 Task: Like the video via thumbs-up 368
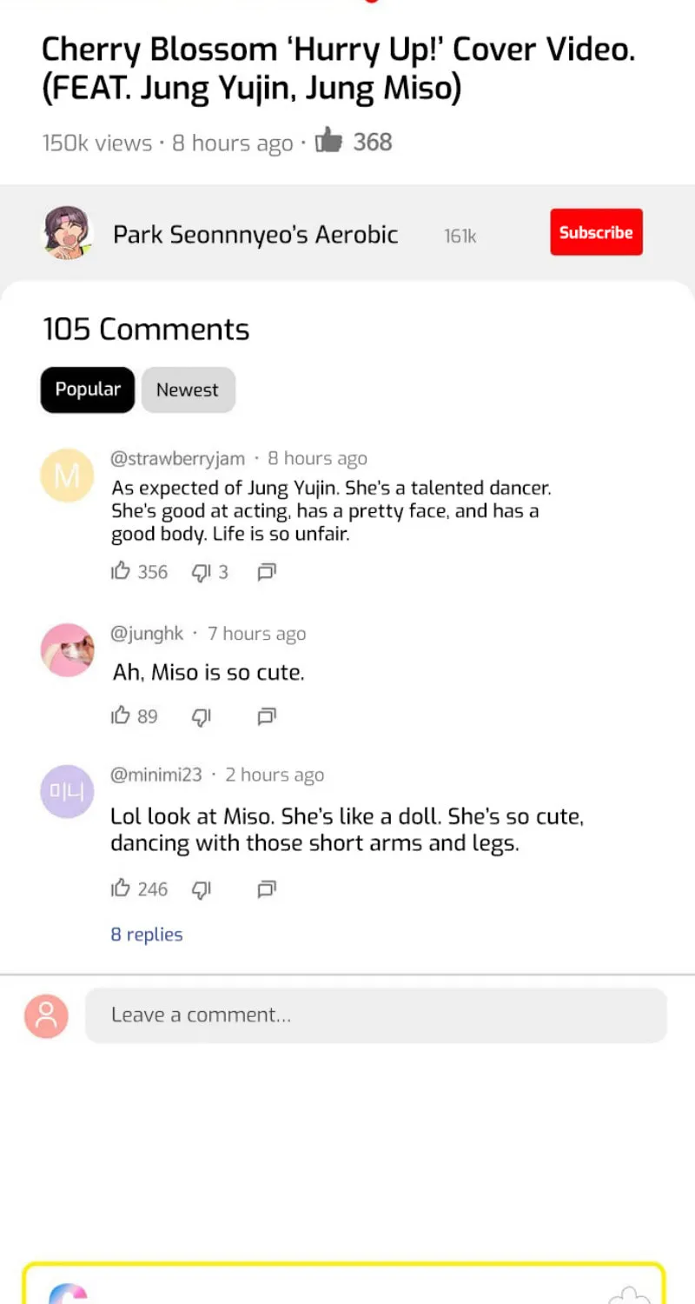(328, 140)
